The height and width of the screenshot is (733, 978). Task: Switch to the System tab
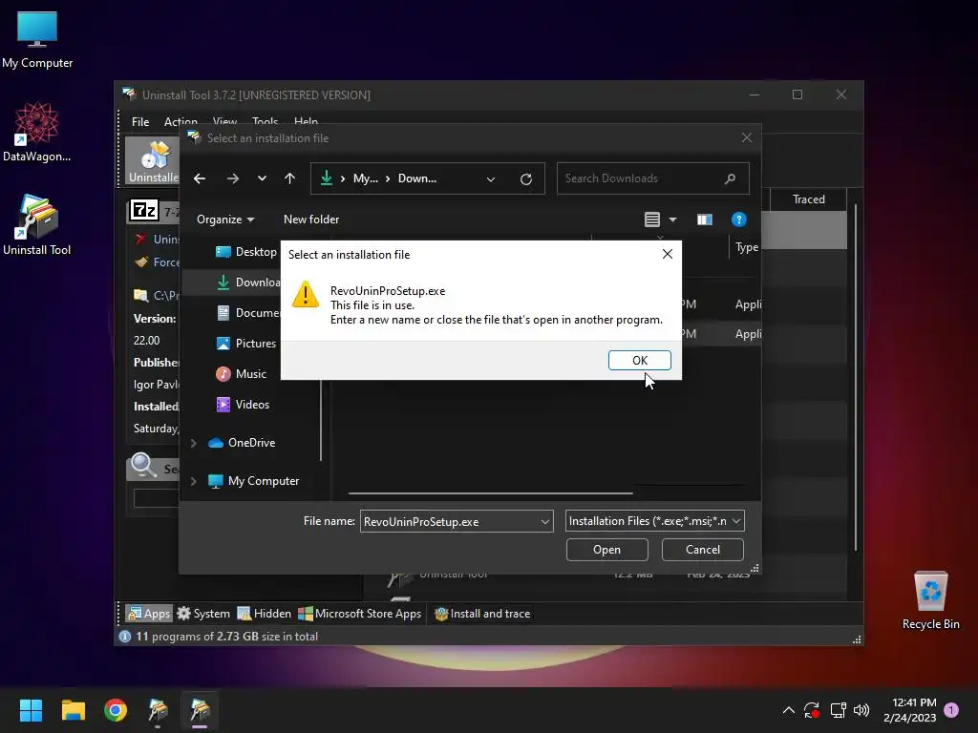(203, 614)
